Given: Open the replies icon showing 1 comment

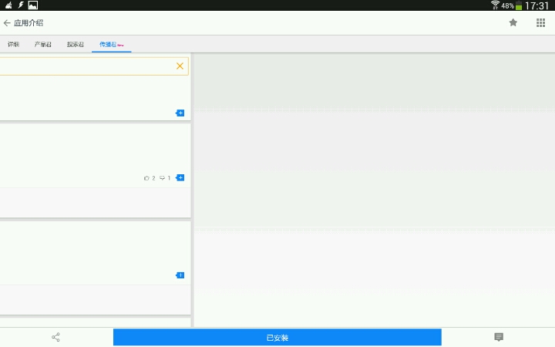Looking at the screenshot, I should pos(164,178).
